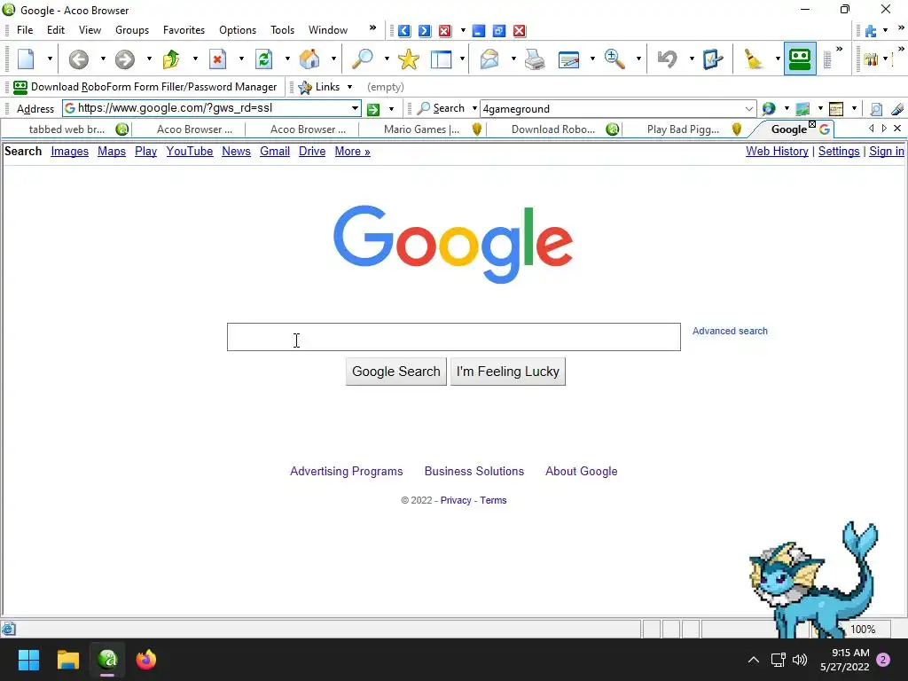Expand the search box history dropdown
The height and width of the screenshot is (681, 908).
pyautogui.click(x=748, y=109)
